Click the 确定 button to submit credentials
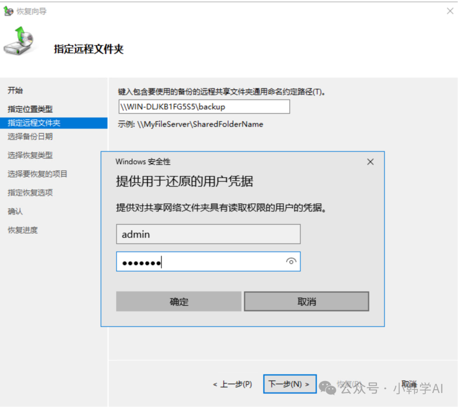The height and width of the screenshot is (407, 458). pos(179,301)
